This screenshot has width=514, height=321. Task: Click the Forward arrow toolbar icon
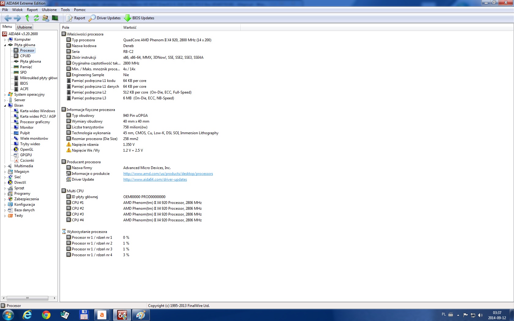[17, 18]
